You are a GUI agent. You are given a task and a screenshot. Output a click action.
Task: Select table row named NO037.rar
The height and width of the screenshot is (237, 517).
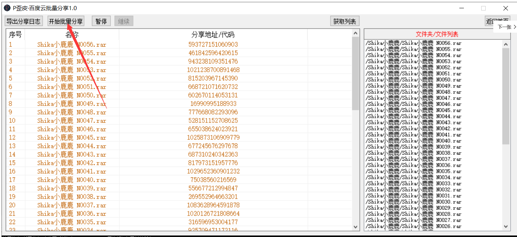tap(179, 205)
